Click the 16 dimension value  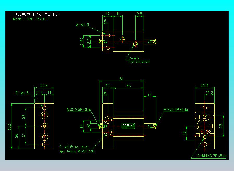184,133
